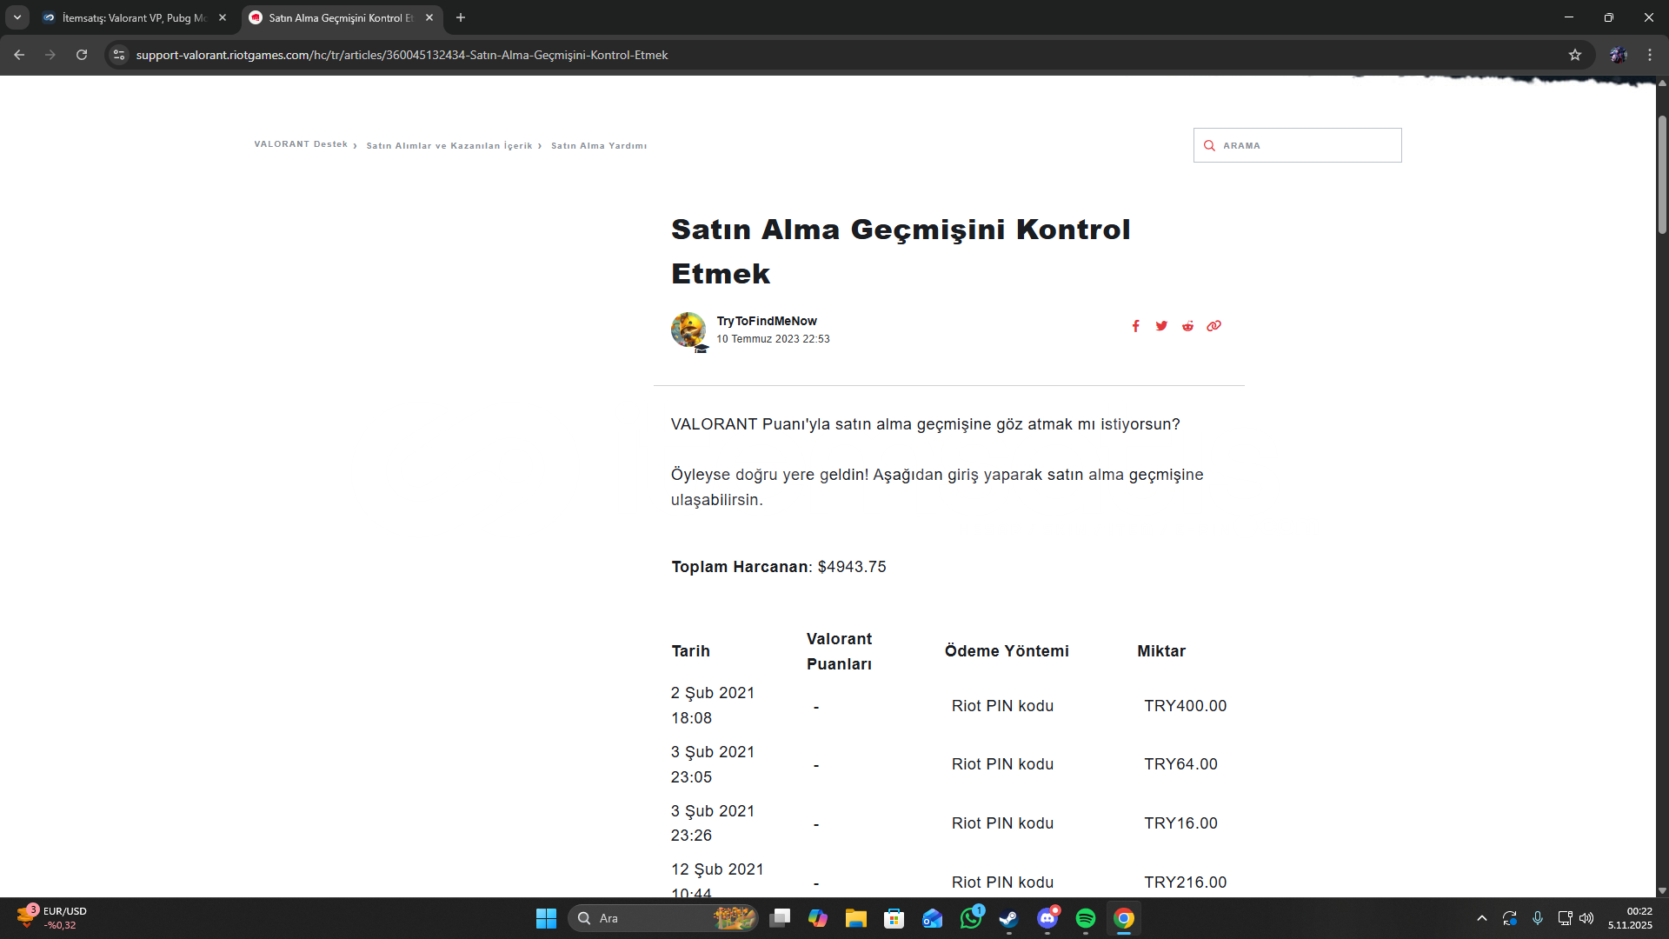Click the browser reload button
This screenshot has width=1669, height=939.
tap(82, 55)
